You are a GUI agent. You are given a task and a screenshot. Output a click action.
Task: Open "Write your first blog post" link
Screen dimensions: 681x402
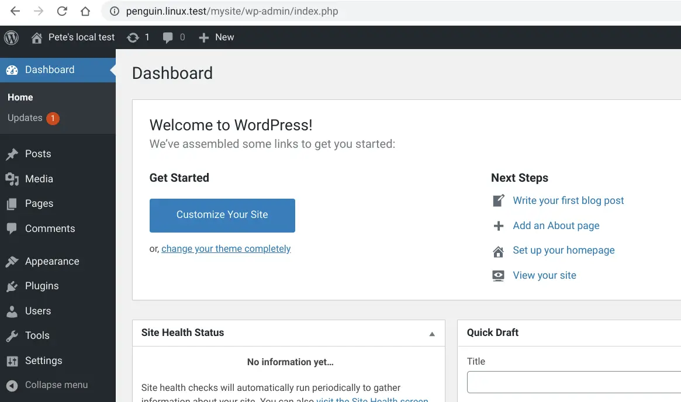click(x=568, y=200)
